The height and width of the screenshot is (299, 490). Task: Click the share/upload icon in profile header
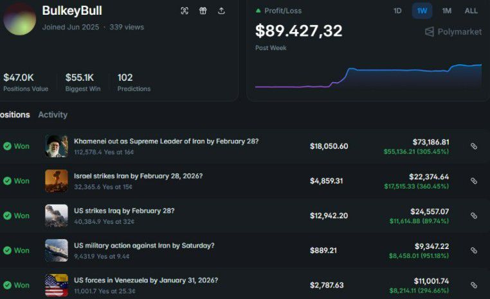[221, 11]
